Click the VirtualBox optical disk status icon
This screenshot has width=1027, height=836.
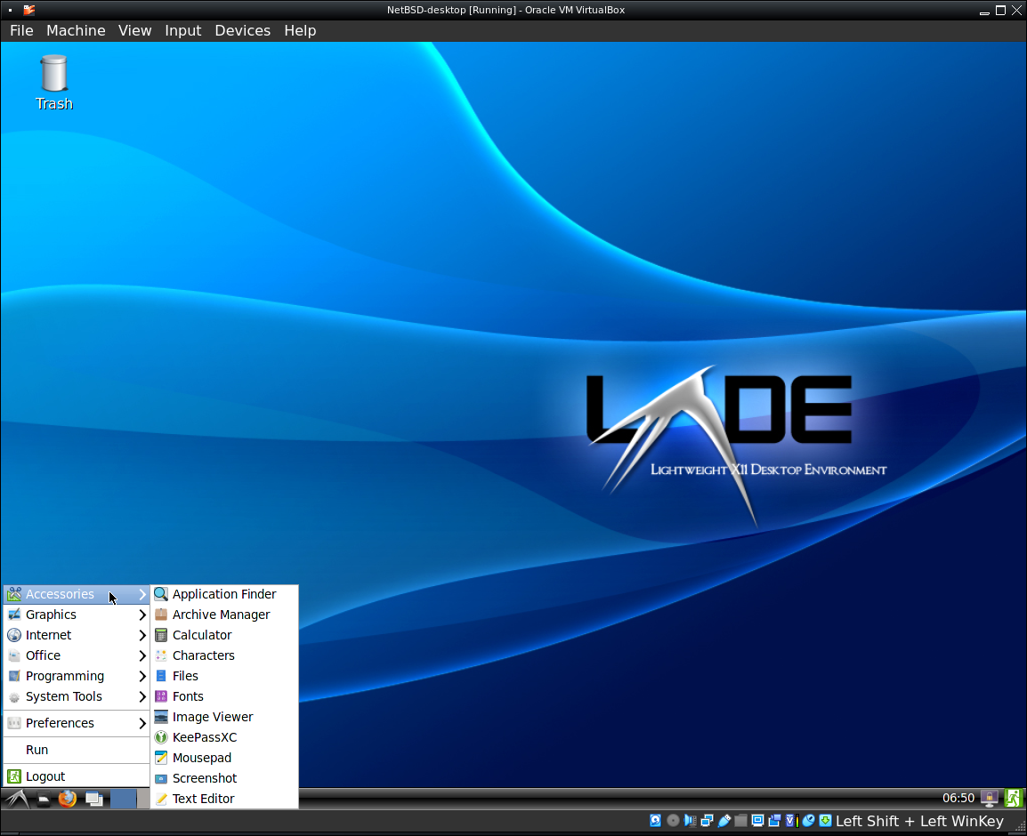tap(673, 821)
